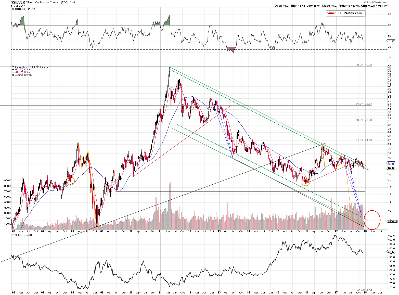Click the 5-Dec-2017 date
The width and height of the screenshot is (399, 295).
point(18,6)
